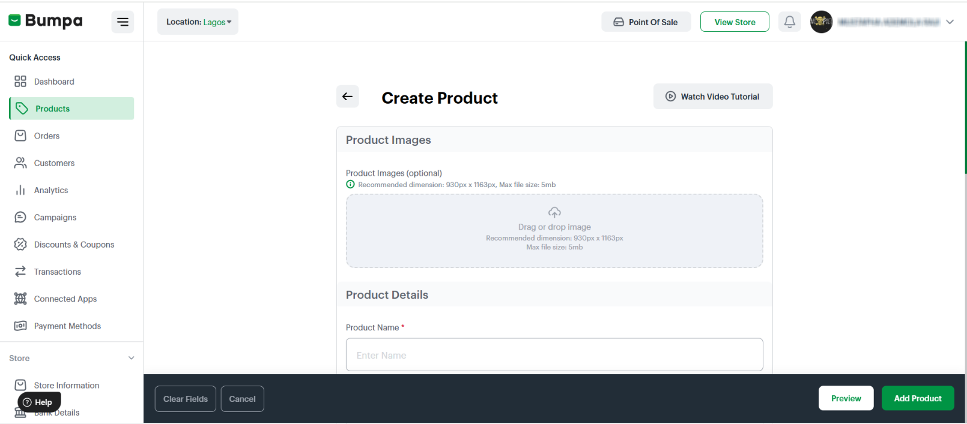967x424 pixels.
Task: Expand the account menu chevron
Action: coord(950,22)
